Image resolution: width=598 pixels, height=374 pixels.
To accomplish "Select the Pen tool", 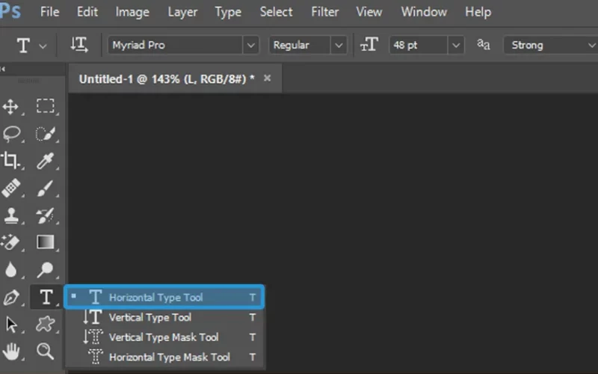I will pyautogui.click(x=11, y=297).
